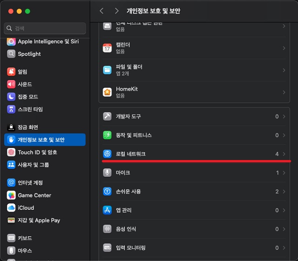Expand 입력 모니터링 row chevron

coord(284,248)
